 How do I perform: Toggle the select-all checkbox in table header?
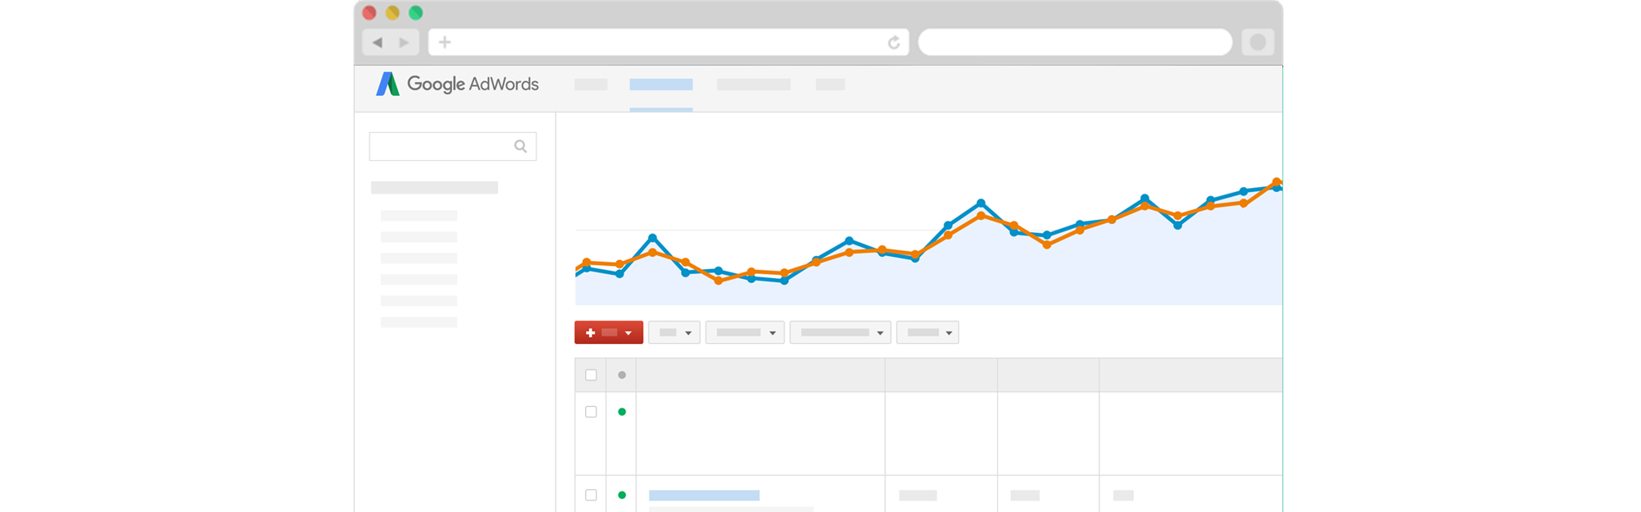tap(591, 375)
